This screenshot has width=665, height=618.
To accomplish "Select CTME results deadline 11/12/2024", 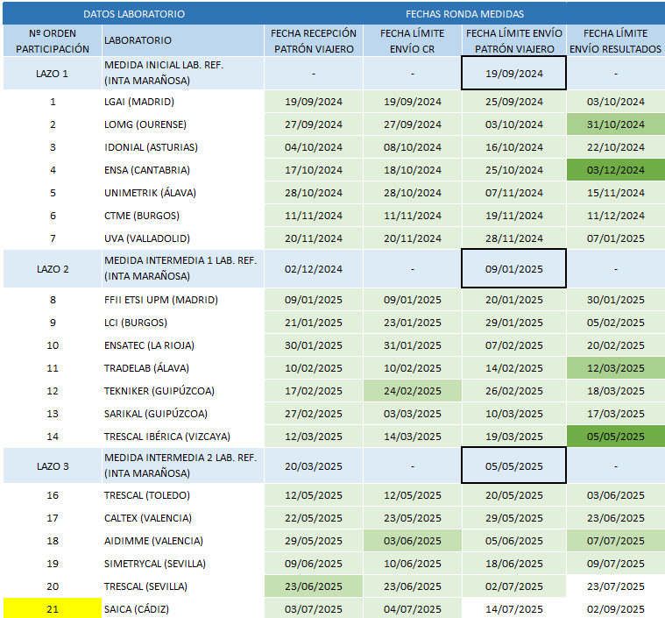I will coord(616,216).
